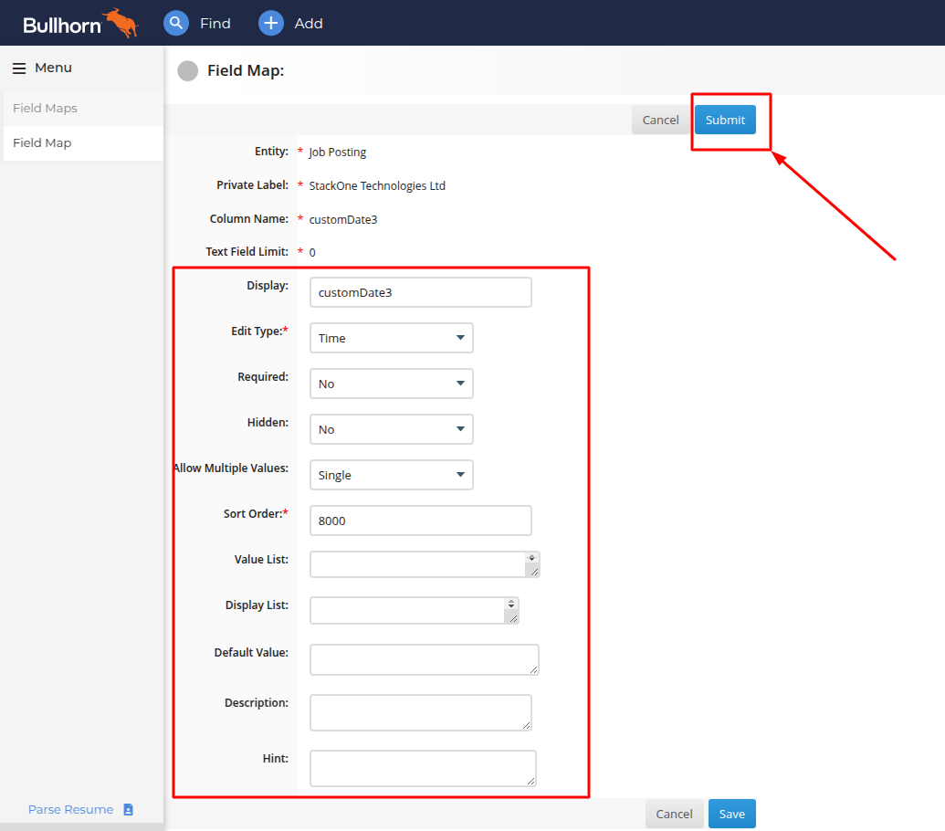
Task: Select Field Maps in sidebar
Action: [83, 109]
